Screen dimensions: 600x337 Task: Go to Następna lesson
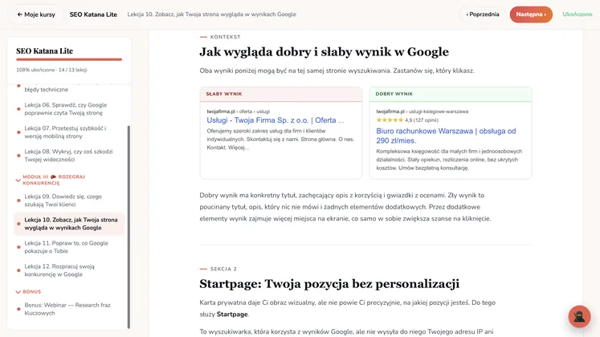point(531,14)
